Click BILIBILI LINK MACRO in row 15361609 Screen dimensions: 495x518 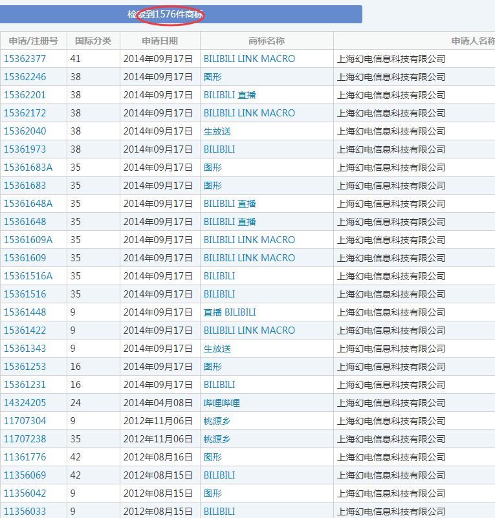[249, 258]
